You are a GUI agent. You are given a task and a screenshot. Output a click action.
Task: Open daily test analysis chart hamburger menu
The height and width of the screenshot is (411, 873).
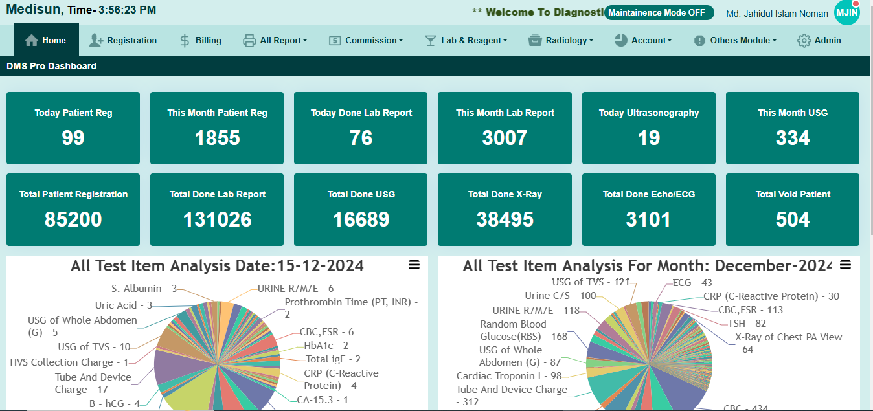coord(414,265)
